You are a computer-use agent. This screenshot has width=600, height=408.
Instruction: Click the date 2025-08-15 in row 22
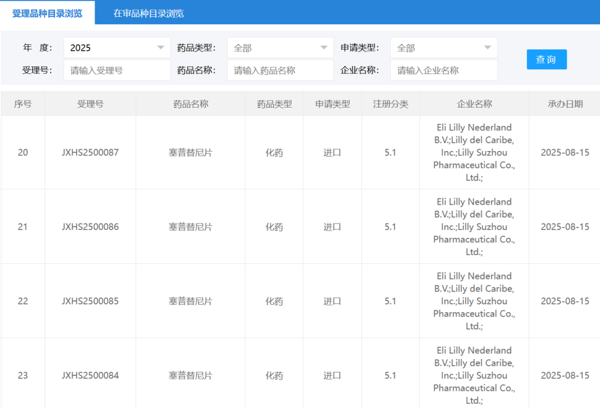point(563,301)
